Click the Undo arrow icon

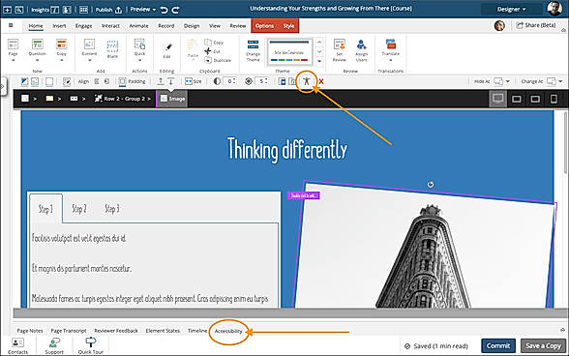tap(165, 11)
